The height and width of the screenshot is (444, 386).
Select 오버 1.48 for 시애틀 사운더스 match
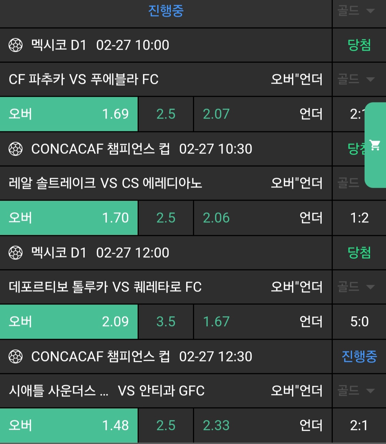pos(69,425)
